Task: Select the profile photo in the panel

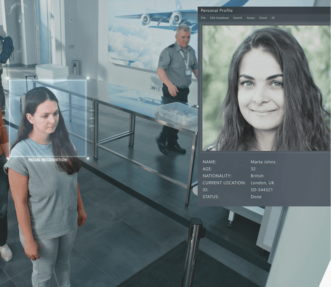Action: (266, 88)
